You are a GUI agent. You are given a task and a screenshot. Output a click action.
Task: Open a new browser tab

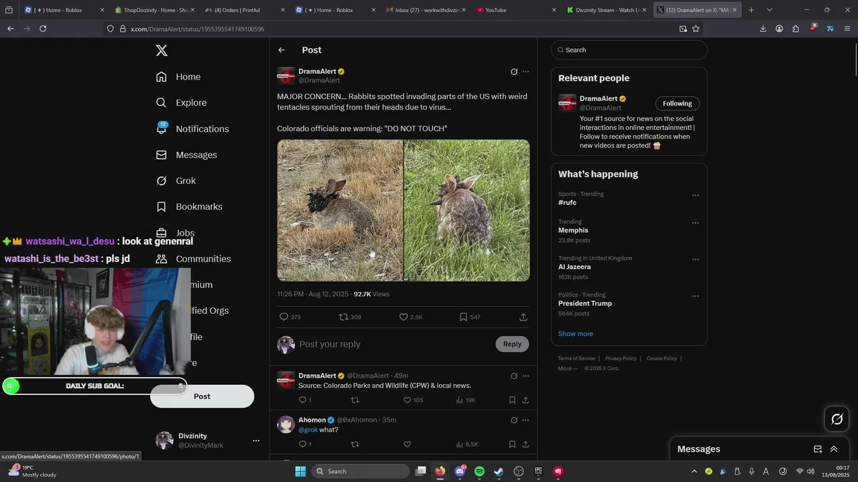[751, 10]
